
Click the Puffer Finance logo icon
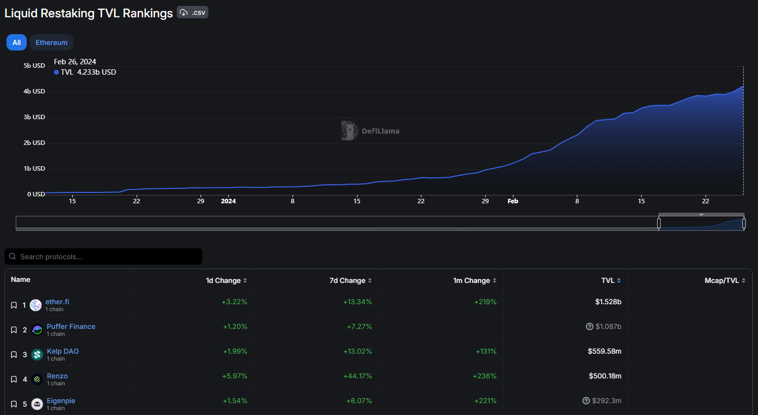[x=37, y=329]
